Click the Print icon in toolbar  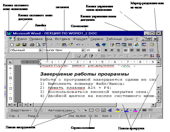[32, 45]
